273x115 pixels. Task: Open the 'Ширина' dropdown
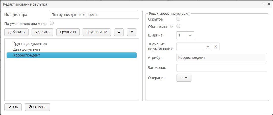click(x=190, y=35)
